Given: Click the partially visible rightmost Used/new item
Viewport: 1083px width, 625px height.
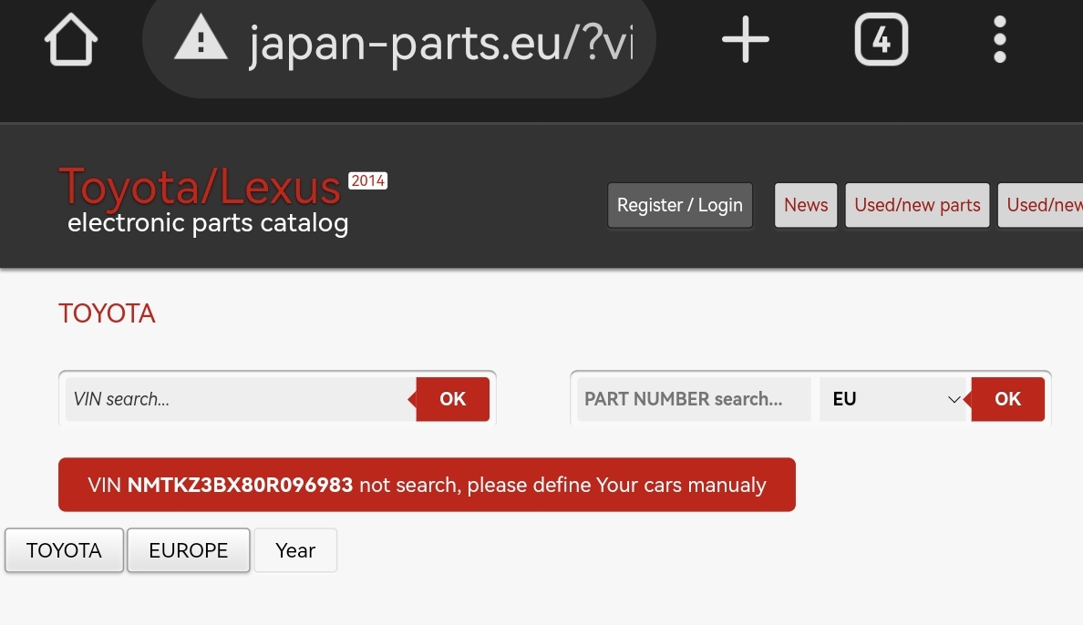Looking at the screenshot, I should [1043, 205].
